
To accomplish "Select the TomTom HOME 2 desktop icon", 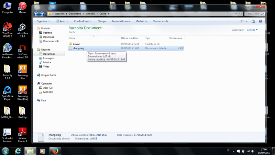I will 7,30.
